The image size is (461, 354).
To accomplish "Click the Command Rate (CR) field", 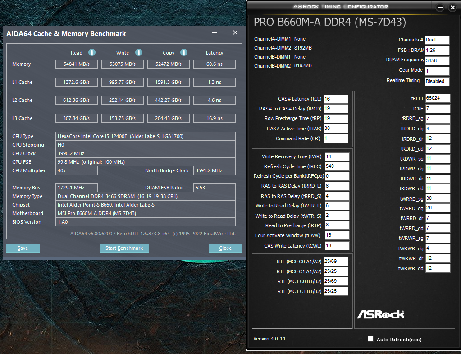I will click(x=336, y=138).
